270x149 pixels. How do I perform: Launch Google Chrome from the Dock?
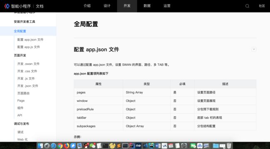pos(60,146)
